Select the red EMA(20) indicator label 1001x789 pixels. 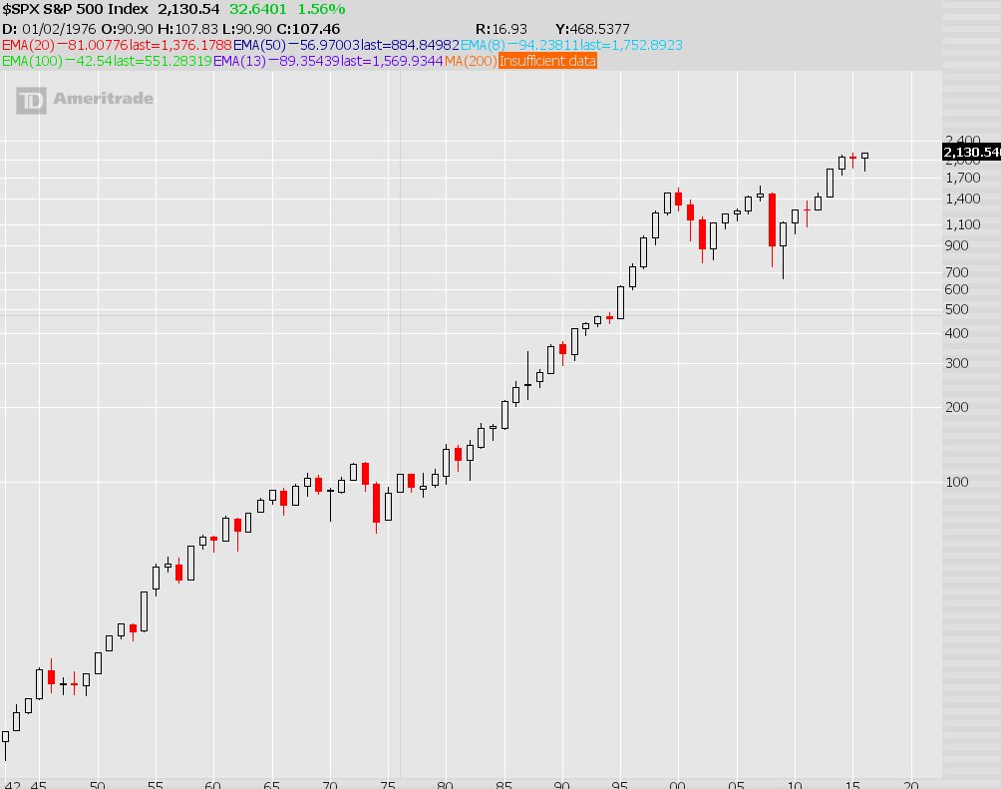pyautogui.click(x=29, y=45)
